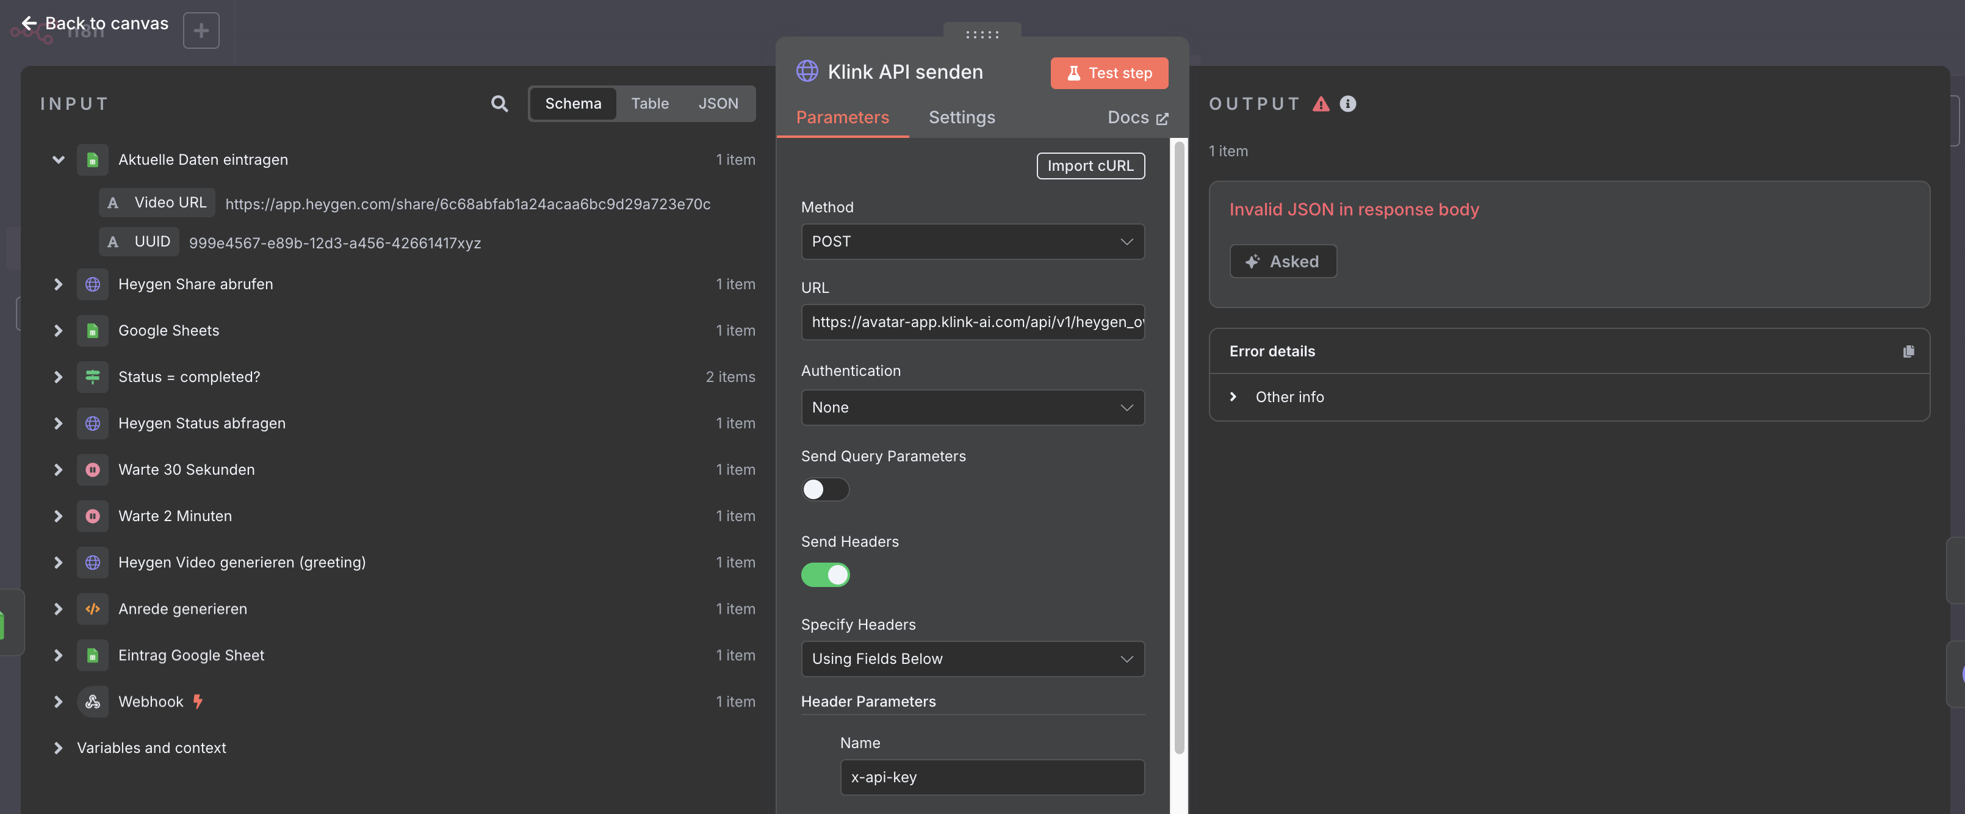
Task: Click the globe icon beside Klink API senden title
Action: 807,71
